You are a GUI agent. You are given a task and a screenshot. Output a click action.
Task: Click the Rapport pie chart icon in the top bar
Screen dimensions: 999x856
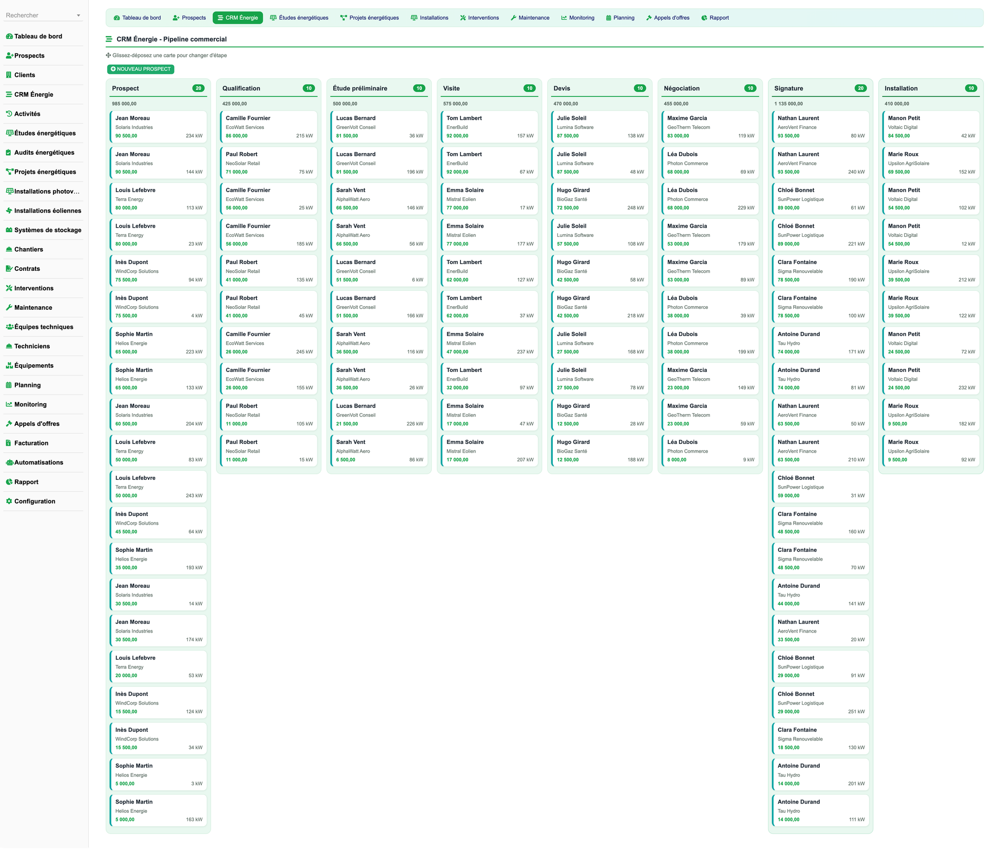(704, 18)
